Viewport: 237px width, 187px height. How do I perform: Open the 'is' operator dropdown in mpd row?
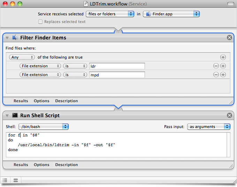pos(75,75)
